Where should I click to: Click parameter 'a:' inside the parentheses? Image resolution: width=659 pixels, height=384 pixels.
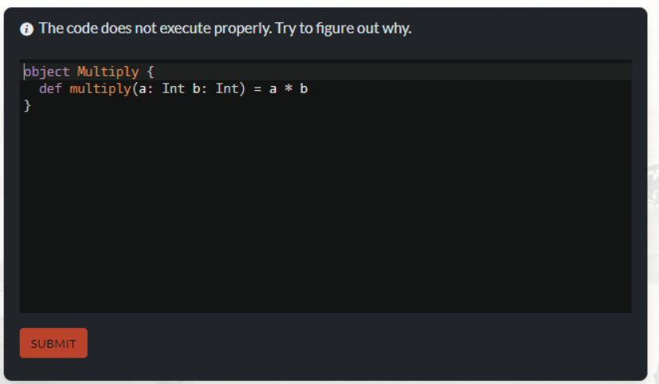pyautogui.click(x=142, y=88)
